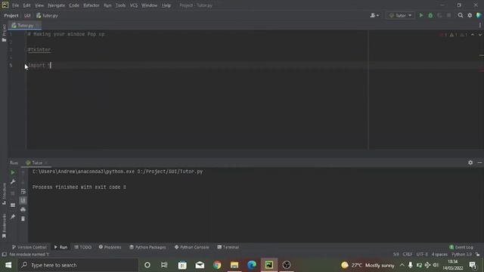Open the Tools menu

[x=121, y=5]
